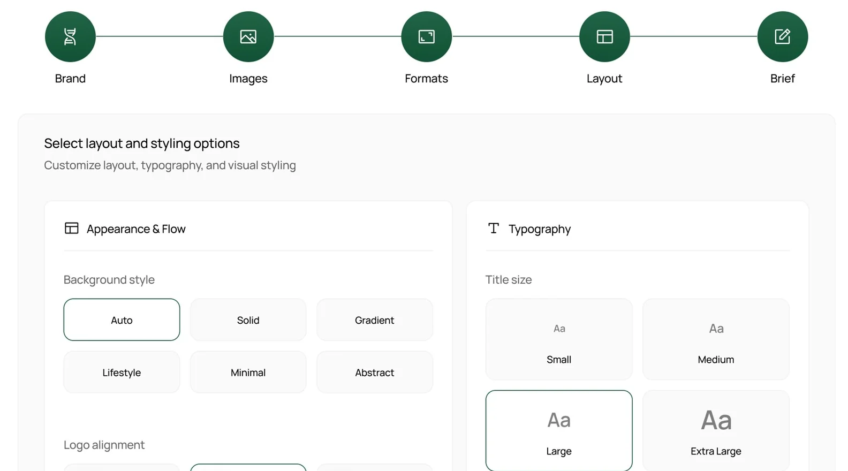Click the Logo alignment label
This screenshot has height=471, width=848.
click(x=104, y=445)
